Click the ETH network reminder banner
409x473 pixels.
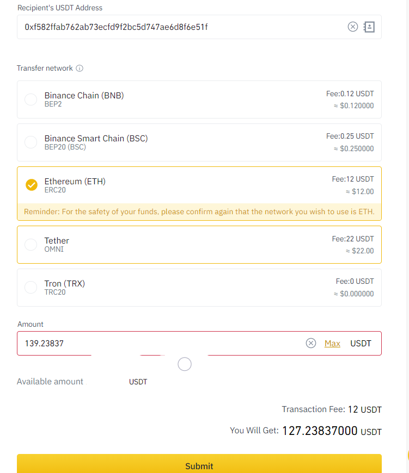click(x=199, y=212)
